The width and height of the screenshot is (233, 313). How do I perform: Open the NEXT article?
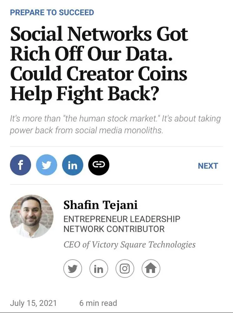coord(208,166)
